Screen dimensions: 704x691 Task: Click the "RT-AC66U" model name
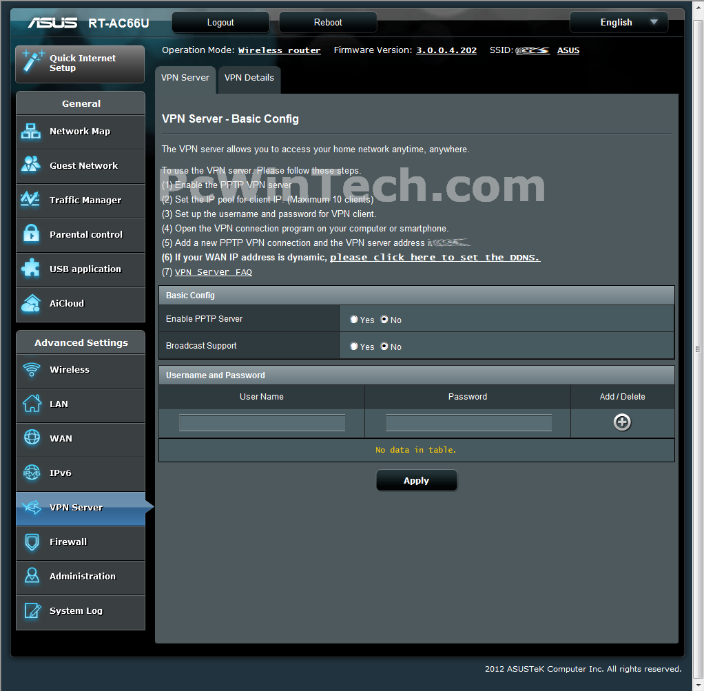pos(118,23)
